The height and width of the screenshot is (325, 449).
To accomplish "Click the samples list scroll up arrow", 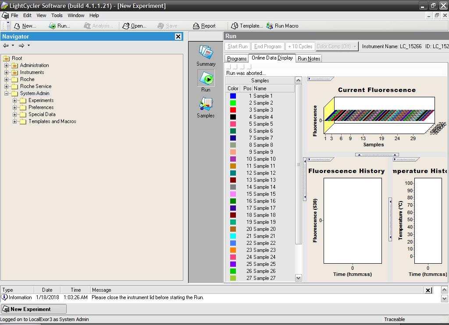I will click(298, 81).
